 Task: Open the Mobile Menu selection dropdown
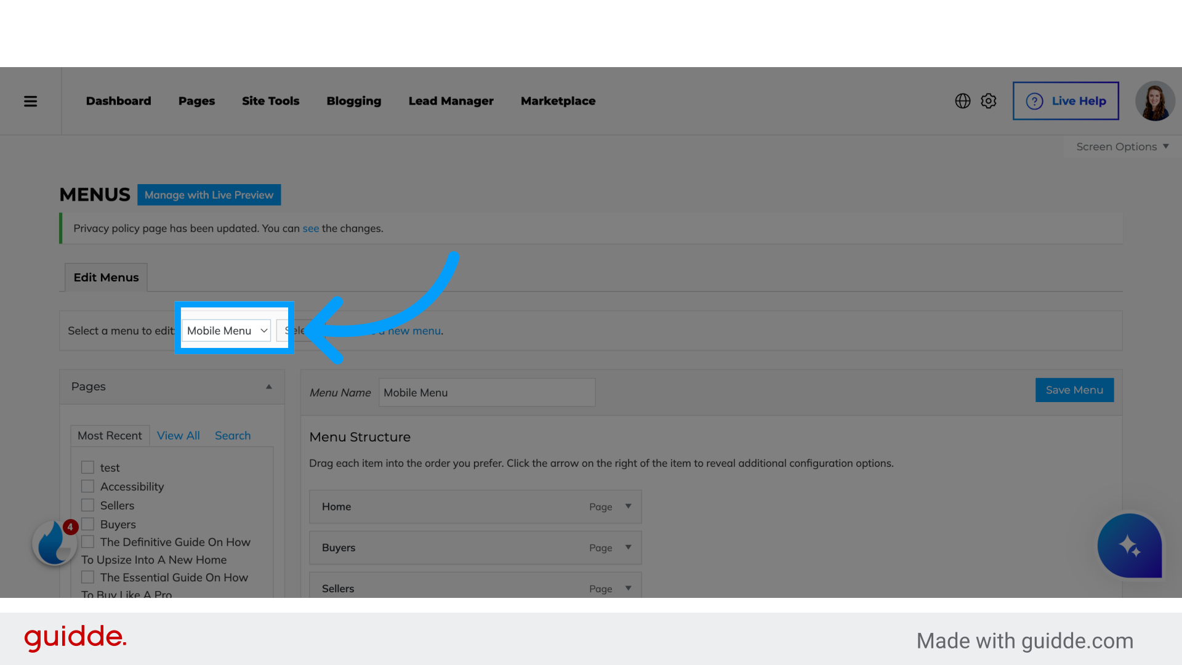[226, 331]
